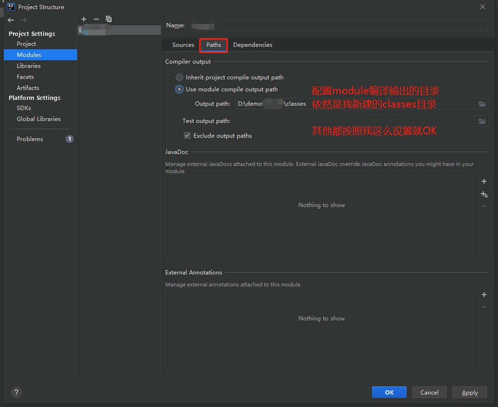The height and width of the screenshot is (407, 498).
Task: Close the Project Structure dialog
Action: tap(483, 7)
